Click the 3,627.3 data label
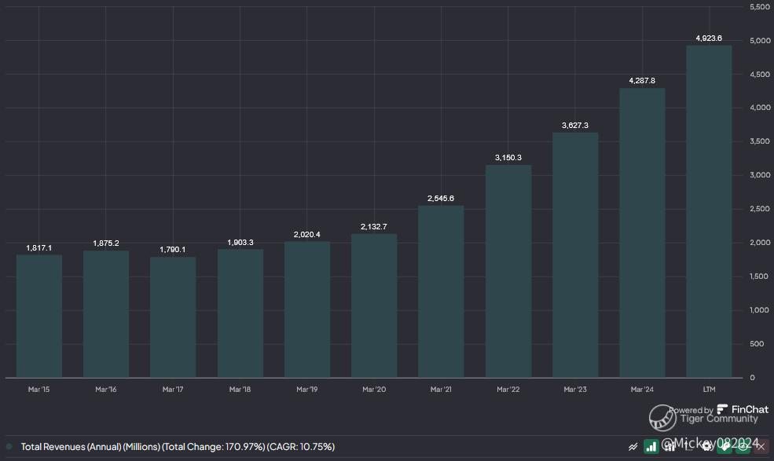774x461 pixels. (575, 126)
